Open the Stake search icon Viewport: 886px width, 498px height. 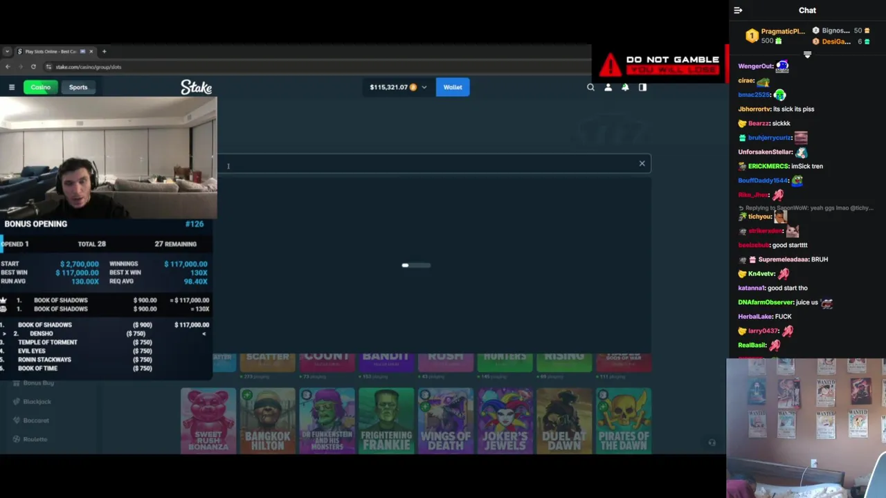(x=590, y=87)
